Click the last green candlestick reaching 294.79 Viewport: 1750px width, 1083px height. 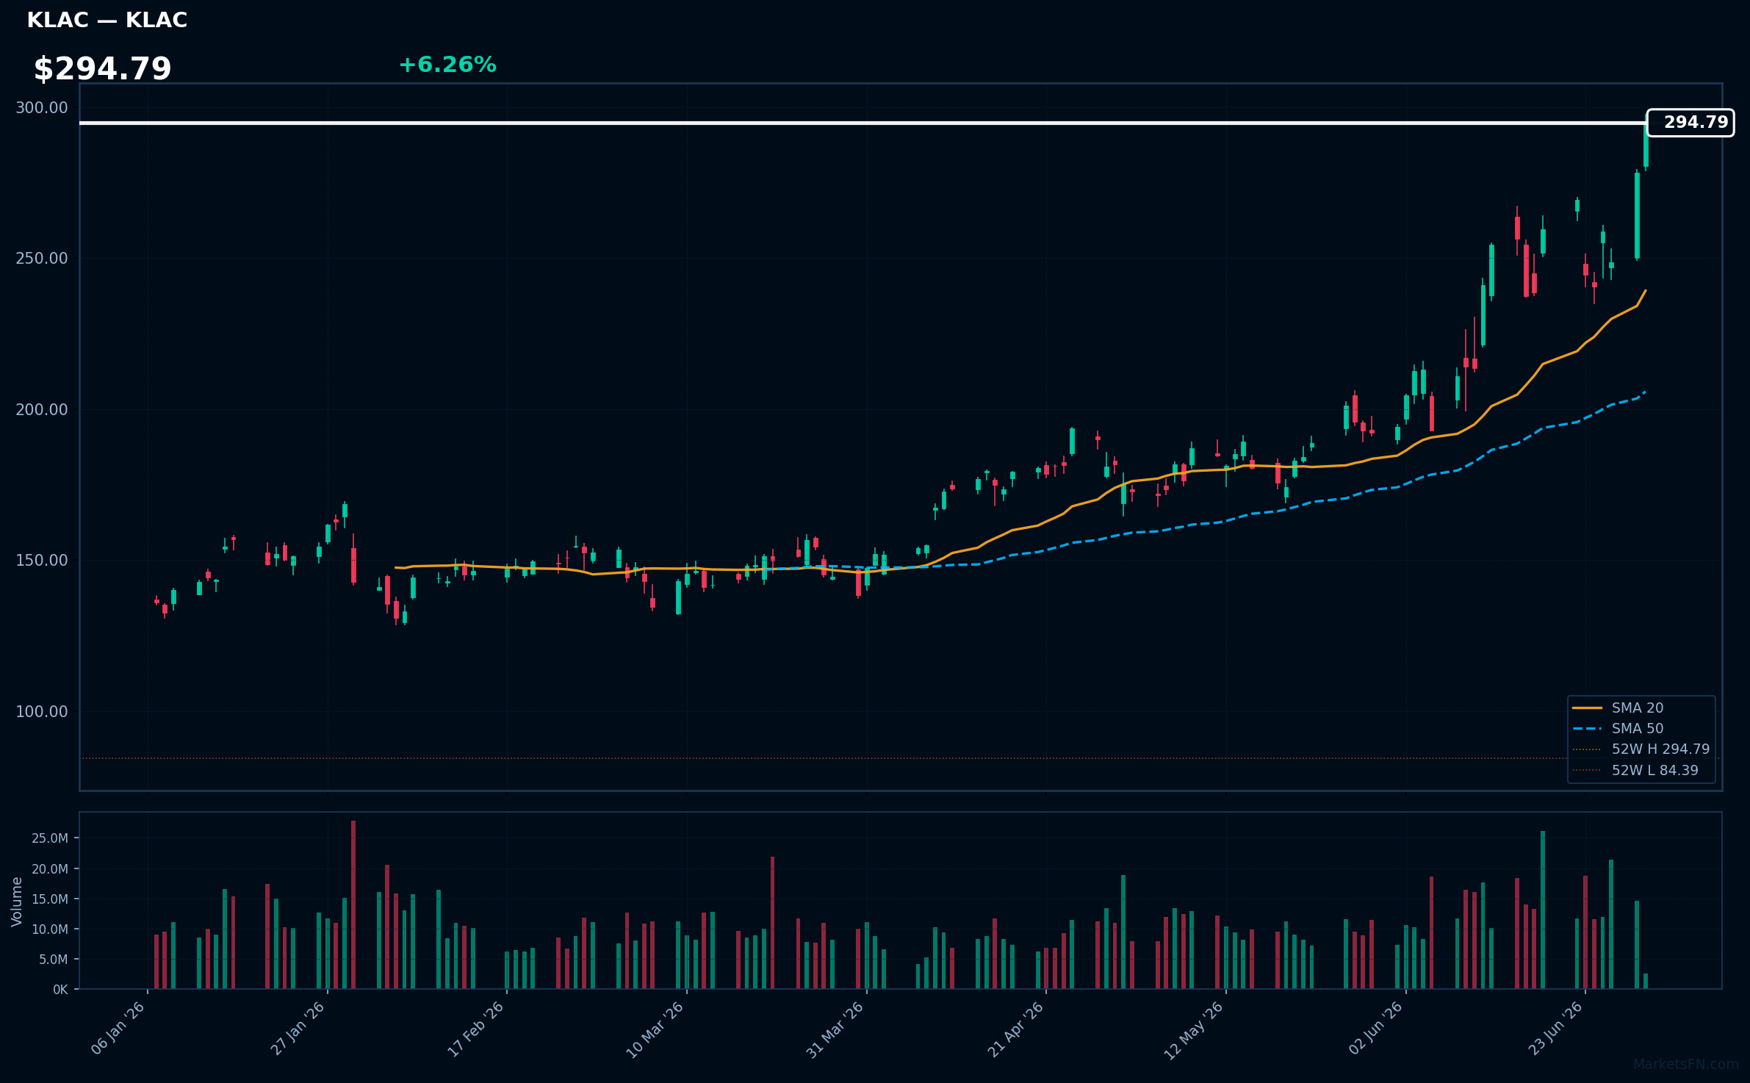(1646, 145)
